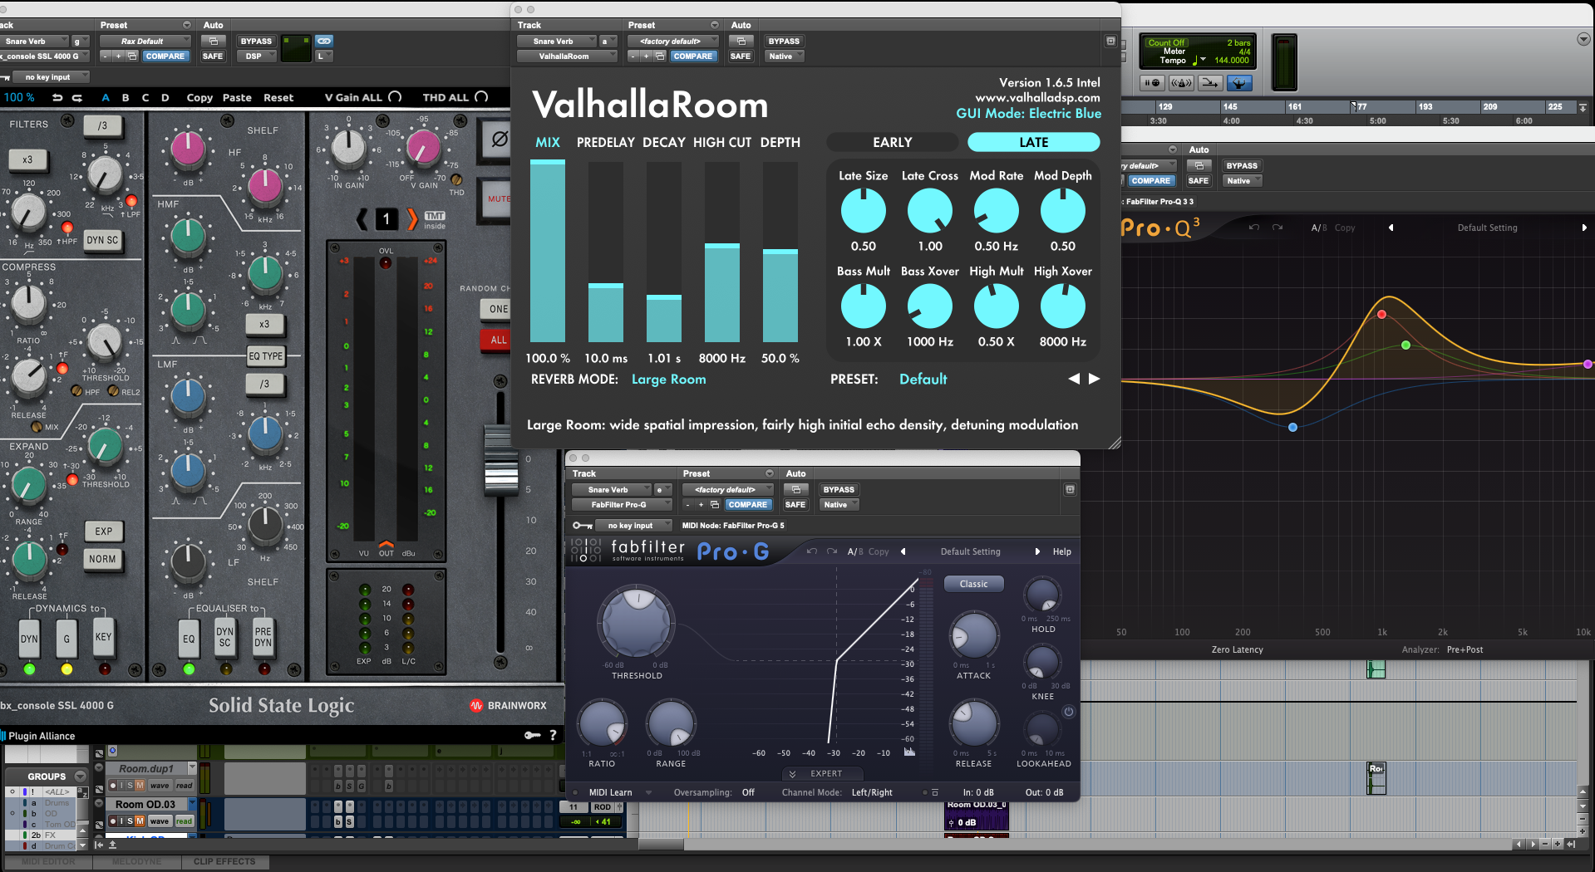Toggle BYPASS on Pro-G plugin
Image resolution: width=1595 pixels, height=872 pixels.
point(839,489)
